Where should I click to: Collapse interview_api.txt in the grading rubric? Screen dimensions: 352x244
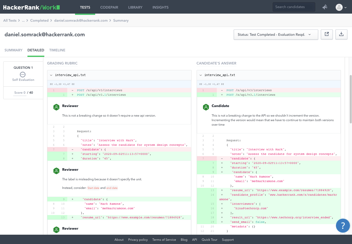51,75
